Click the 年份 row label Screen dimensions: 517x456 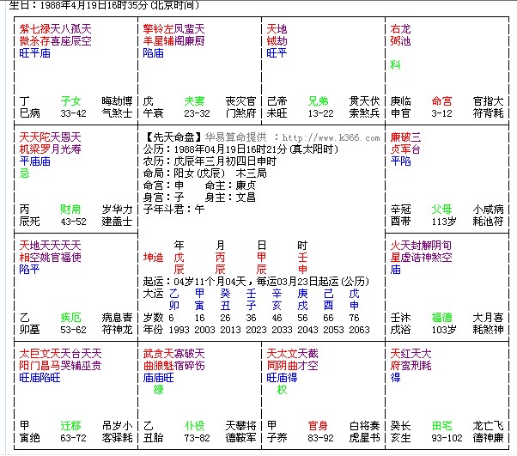(x=154, y=330)
